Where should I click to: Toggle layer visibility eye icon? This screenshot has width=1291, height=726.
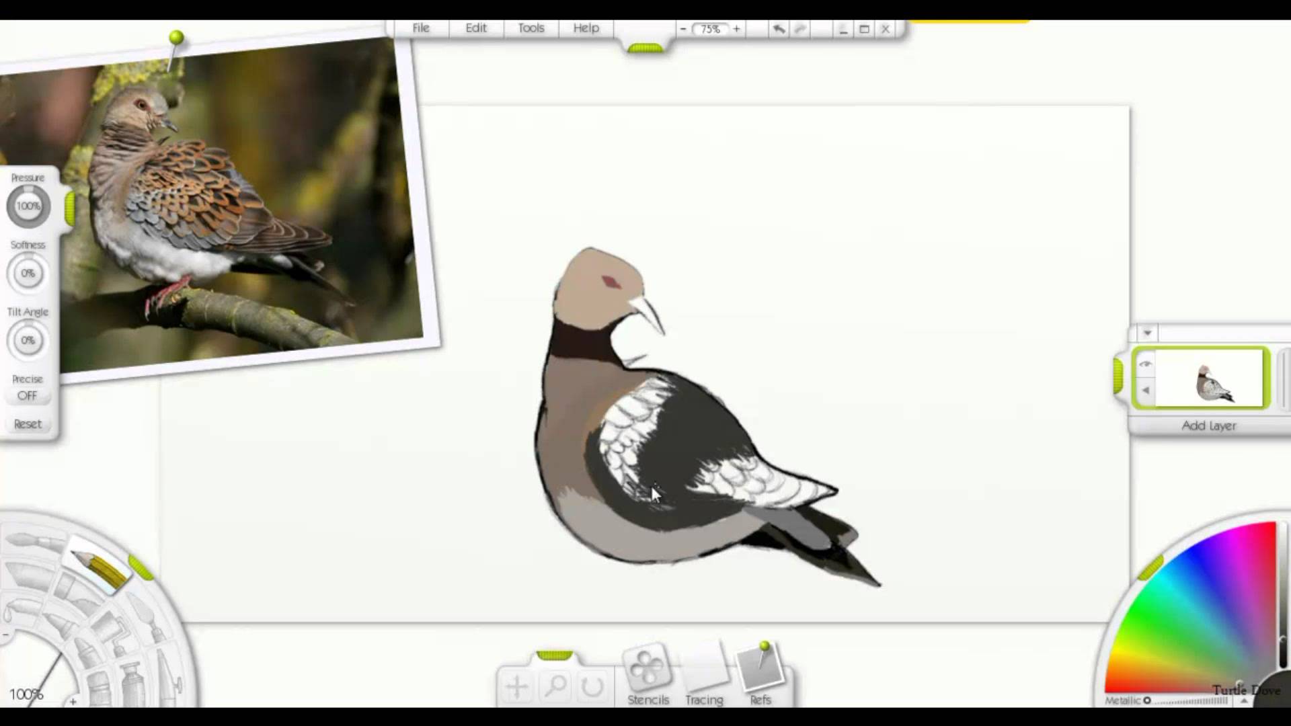click(1146, 364)
